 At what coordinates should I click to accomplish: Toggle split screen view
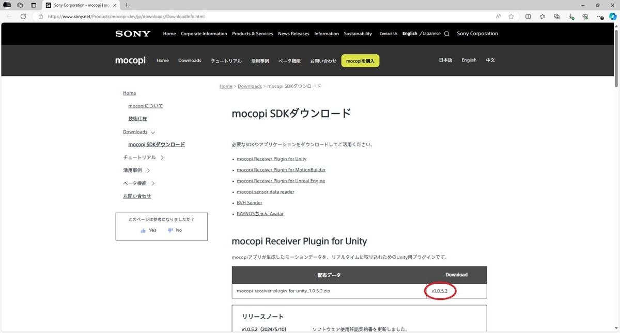[528, 17]
